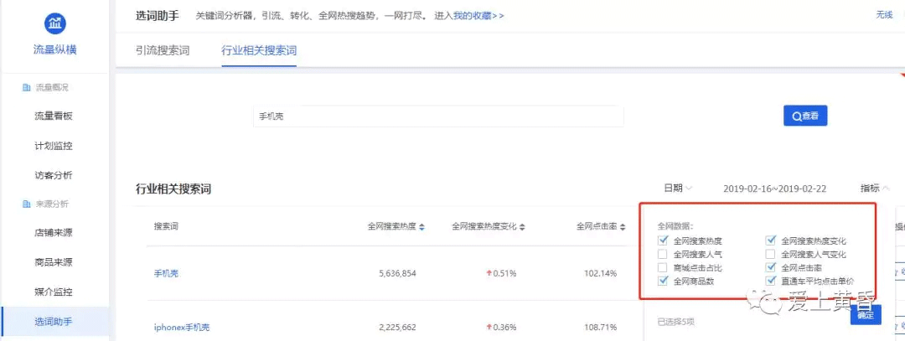Screen dimensions: 905x341
Task: Open the 我的收藏 link
Action: (478, 15)
